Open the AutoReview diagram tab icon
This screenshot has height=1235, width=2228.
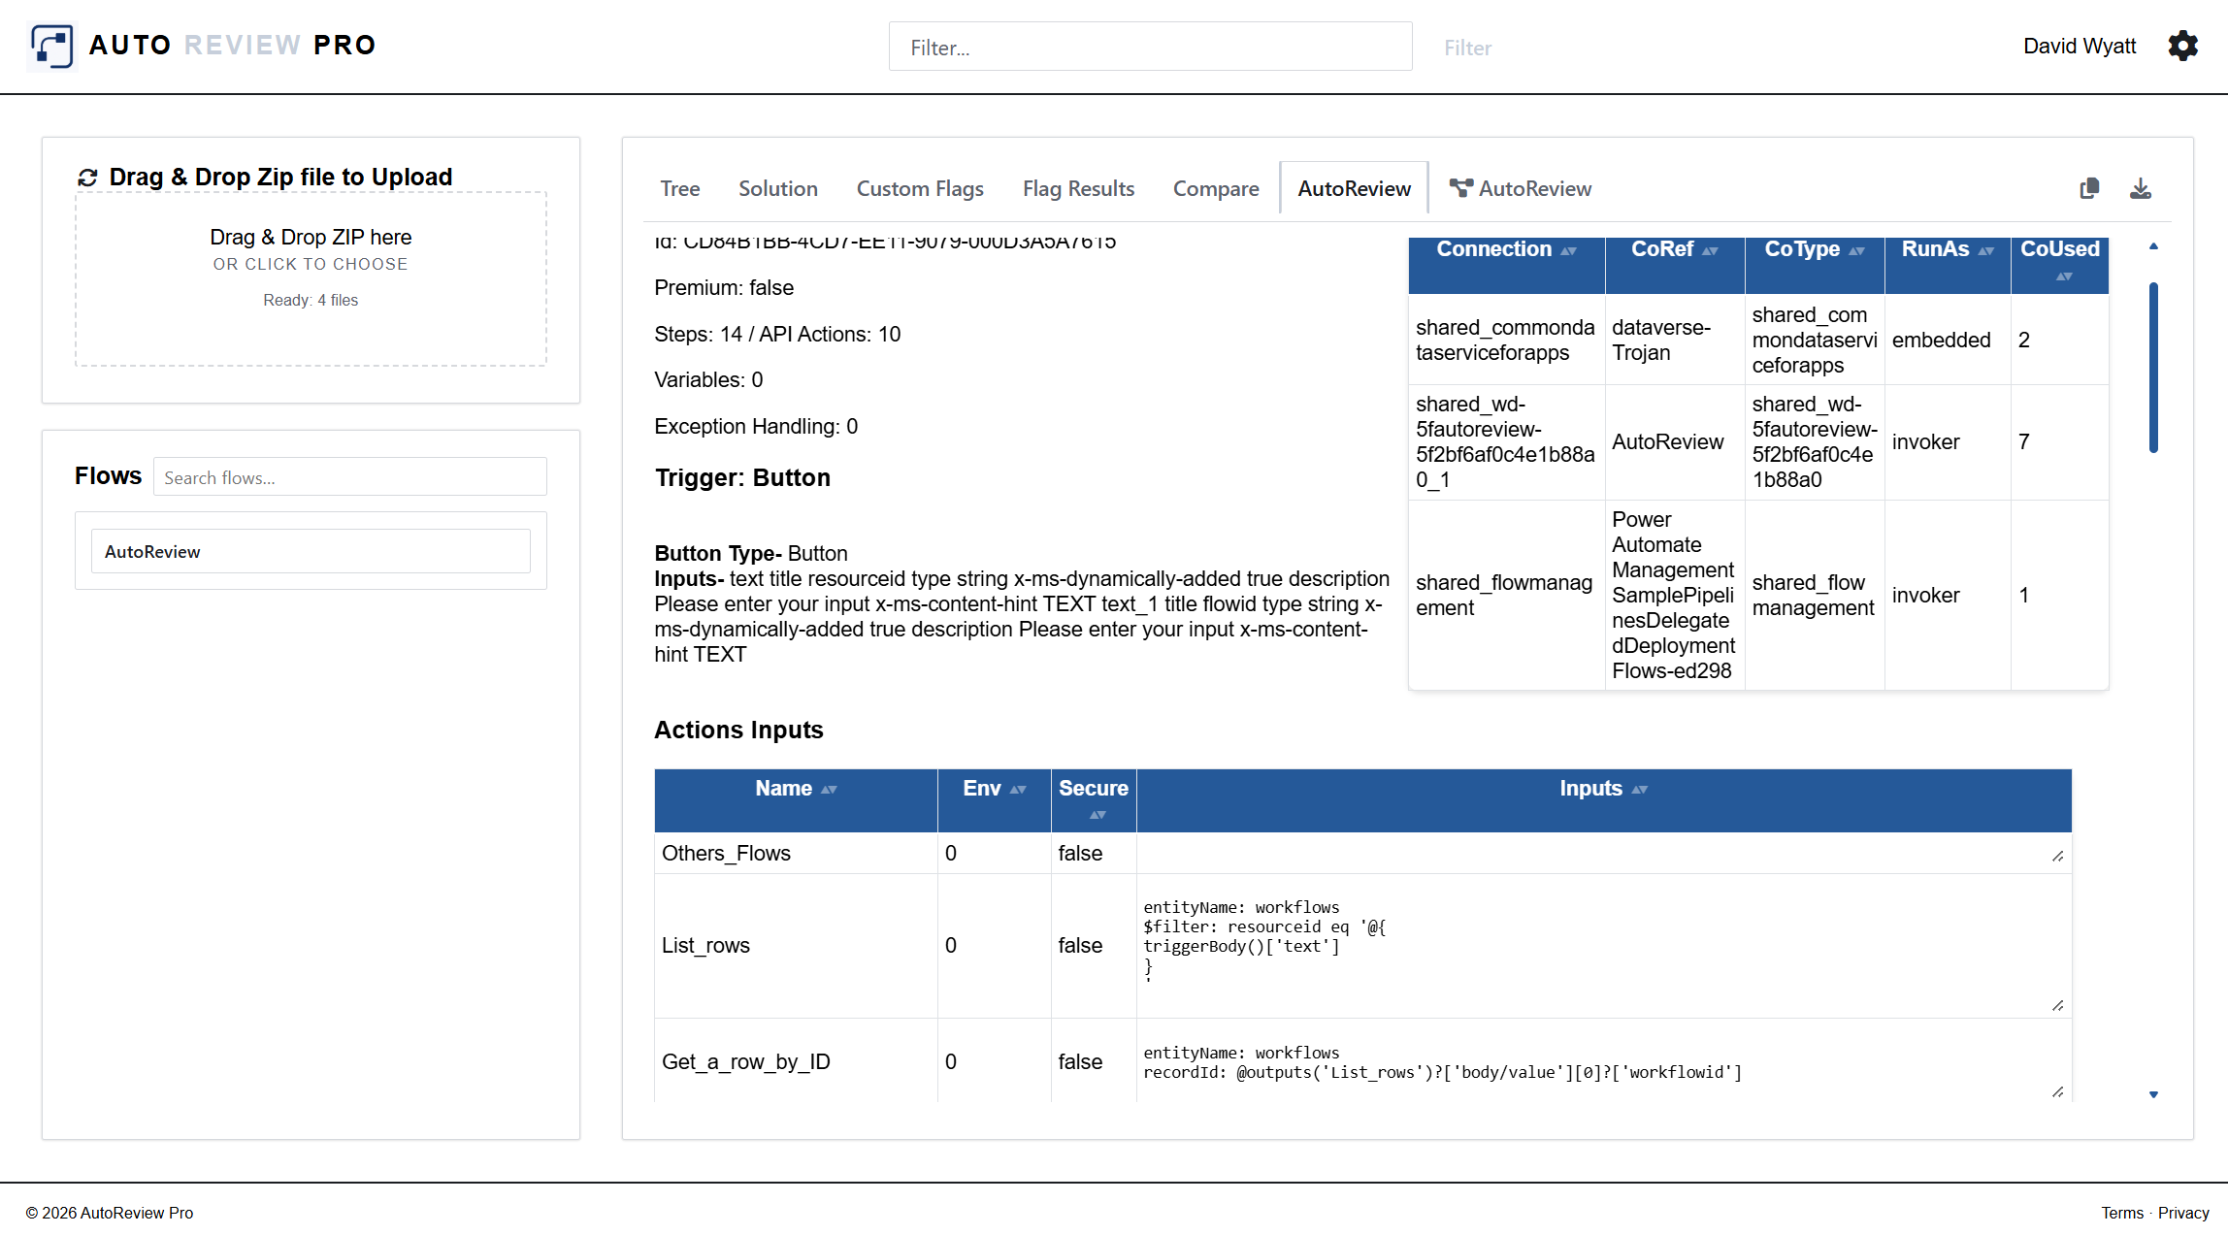pyautogui.click(x=1459, y=188)
